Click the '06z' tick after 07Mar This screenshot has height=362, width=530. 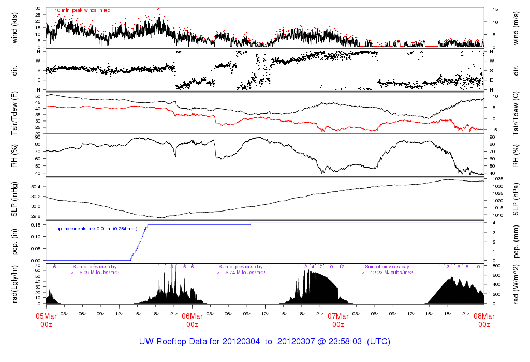point(375,314)
